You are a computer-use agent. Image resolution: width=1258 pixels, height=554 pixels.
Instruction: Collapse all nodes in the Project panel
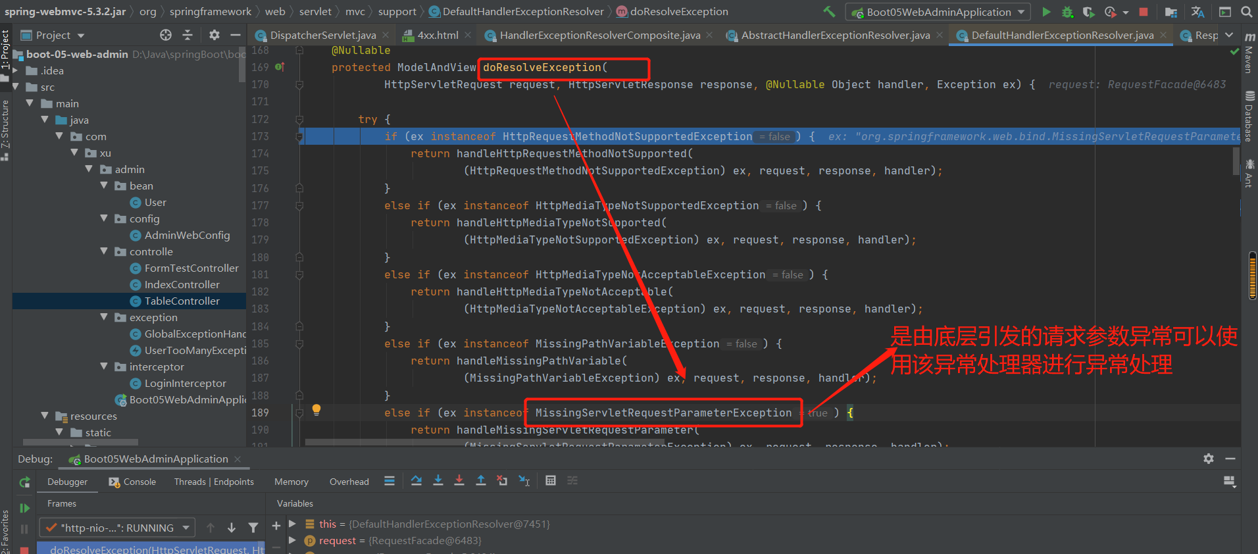(x=188, y=35)
